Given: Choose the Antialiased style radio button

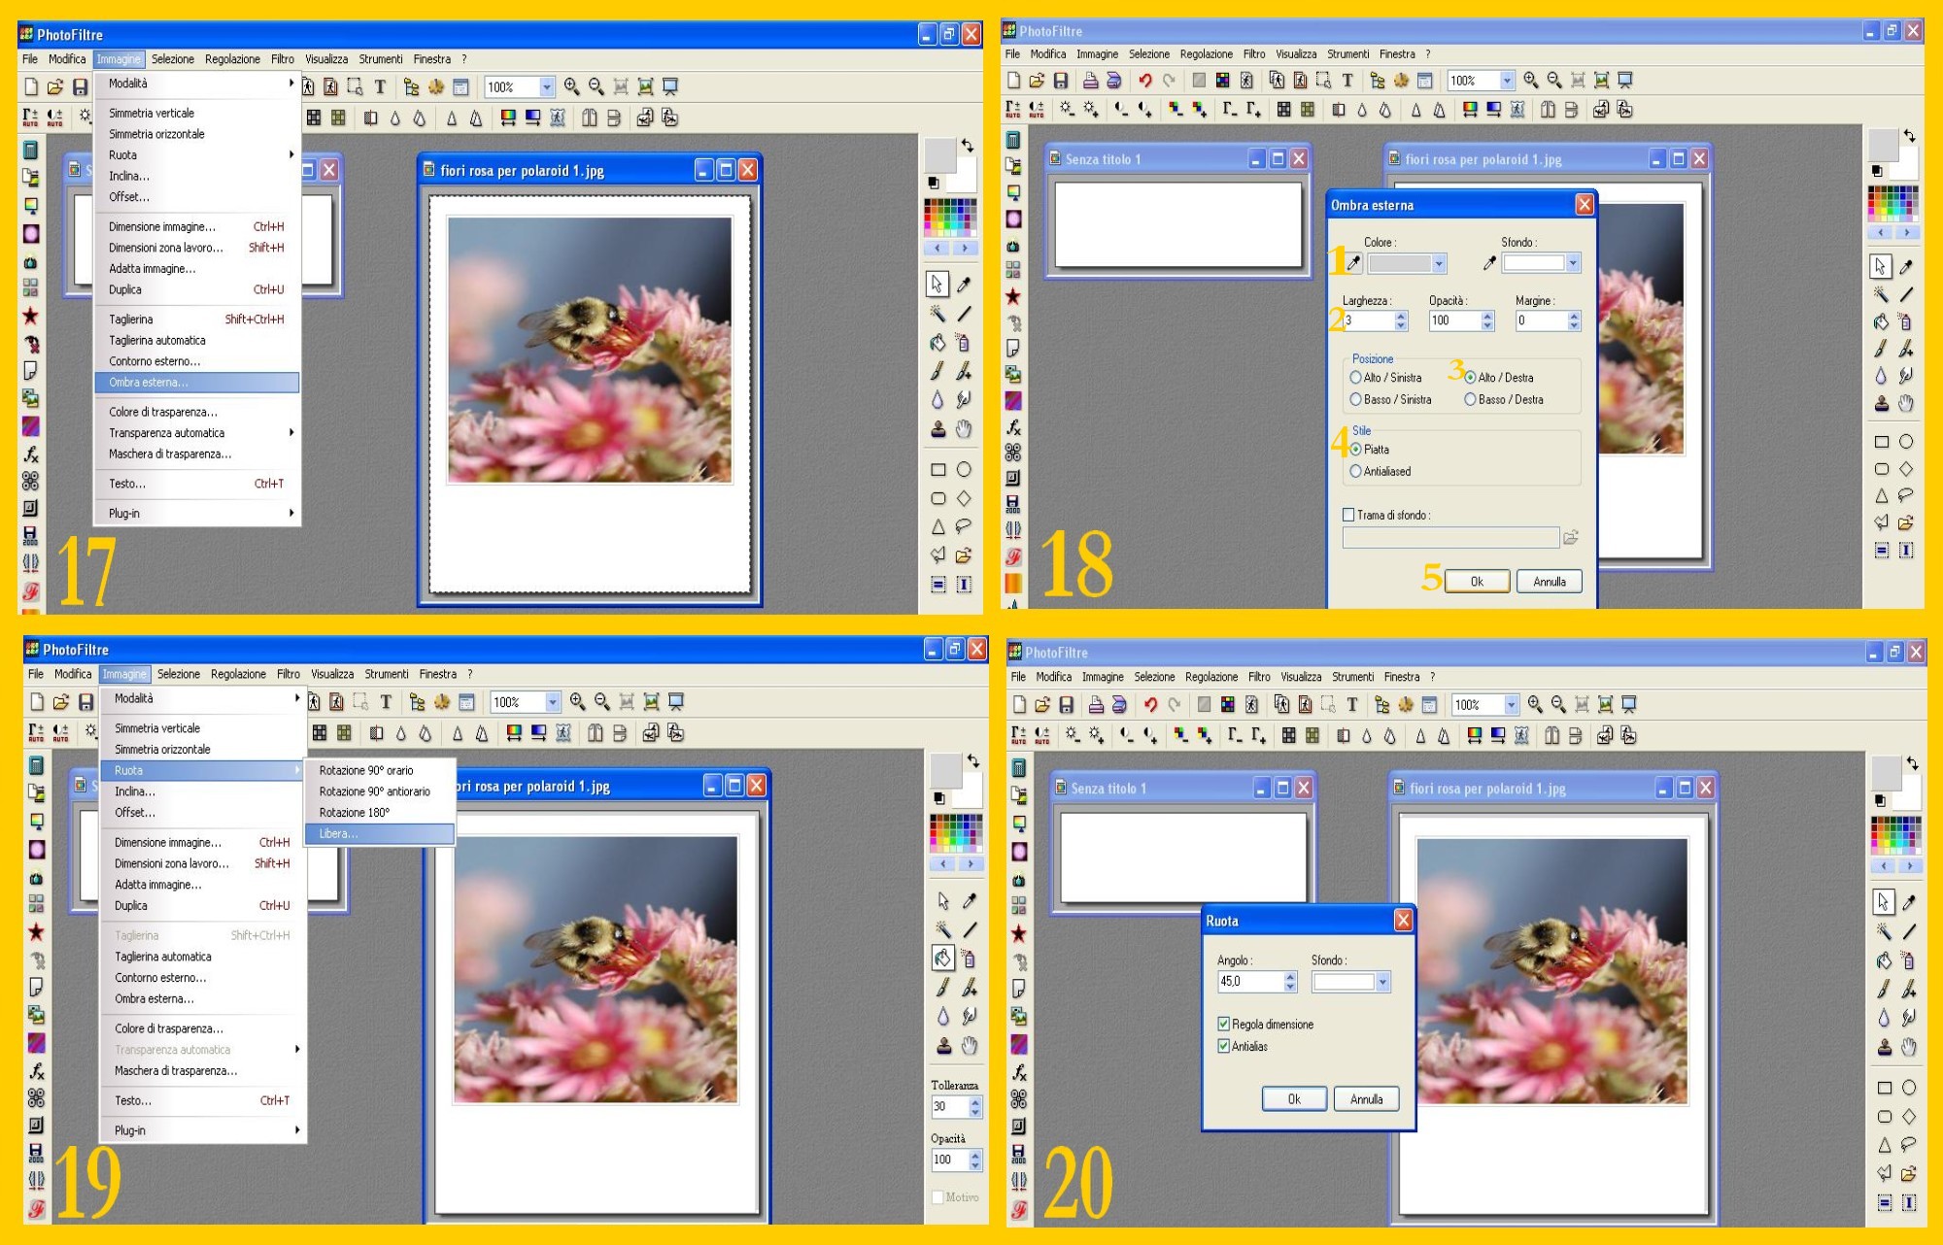Looking at the screenshot, I should click(1356, 471).
